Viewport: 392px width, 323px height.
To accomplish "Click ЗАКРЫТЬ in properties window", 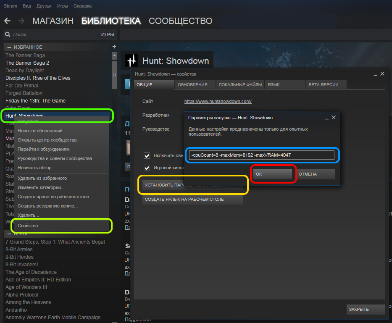I will pyautogui.click(x=366, y=309).
